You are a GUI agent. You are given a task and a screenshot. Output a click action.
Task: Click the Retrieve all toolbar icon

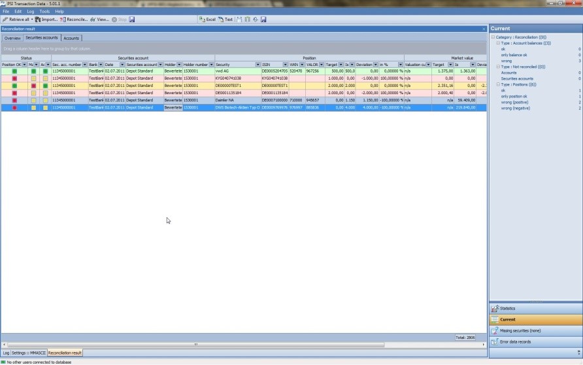point(5,20)
